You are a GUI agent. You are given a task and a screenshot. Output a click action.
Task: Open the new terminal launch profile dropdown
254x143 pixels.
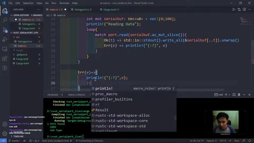(229, 95)
